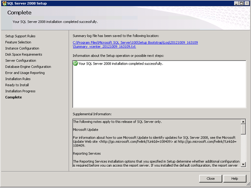This screenshot has width=251, height=188.
Task: Maximize the SQL Server 2008 Setup window
Action: 241,3
